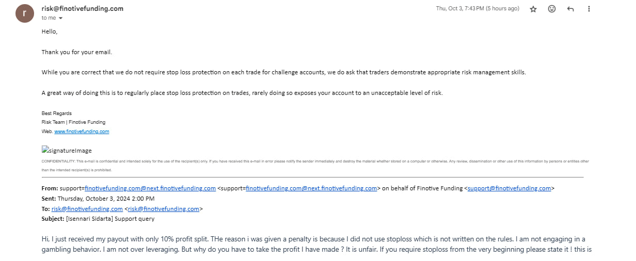Open the three-dot More options menu
This screenshot has width=636, height=261.
pyautogui.click(x=589, y=9)
